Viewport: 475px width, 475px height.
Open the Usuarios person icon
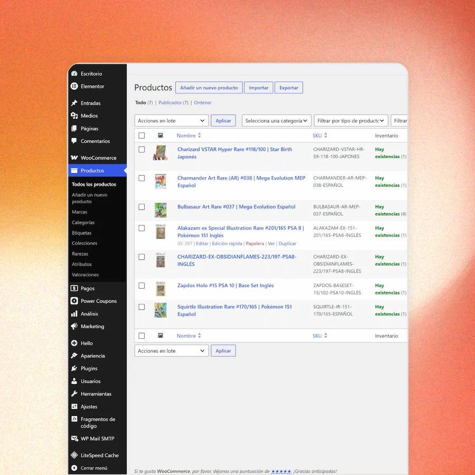tap(74, 381)
